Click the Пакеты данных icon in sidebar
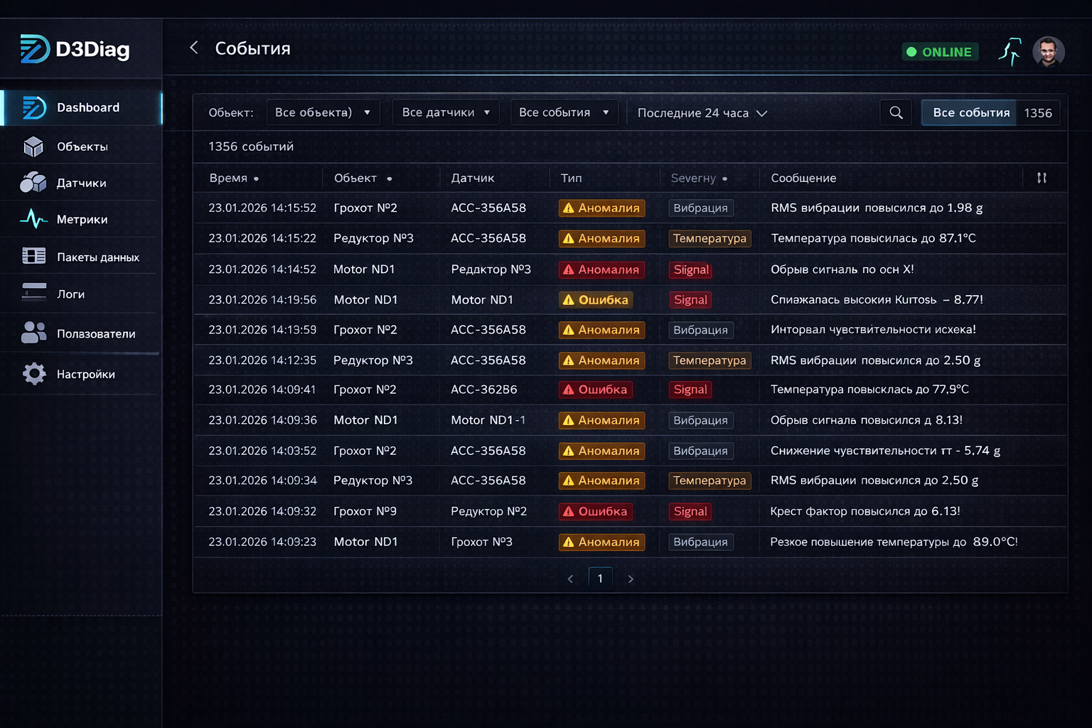This screenshot has width=1092, height=728. pyautogui.click(x=33, y=256)
